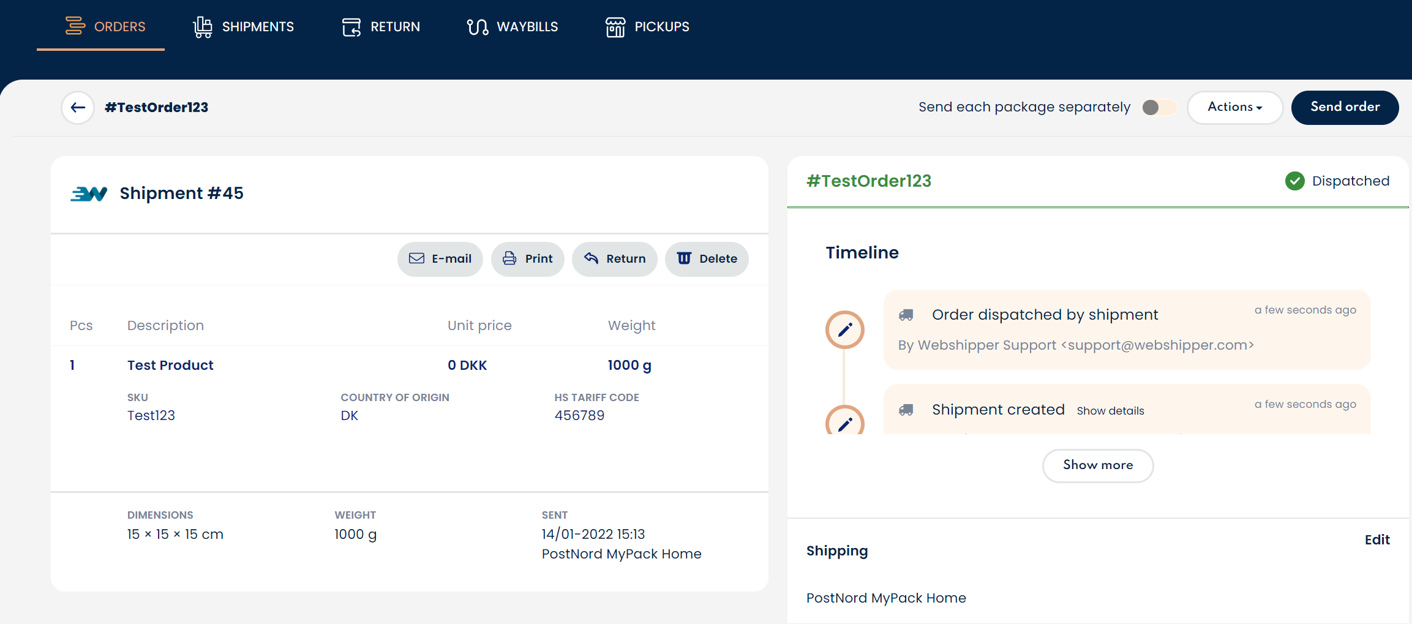Click the HS tariff code 456789
Viewport: 1412px width, 624px height.
[579, 416]
